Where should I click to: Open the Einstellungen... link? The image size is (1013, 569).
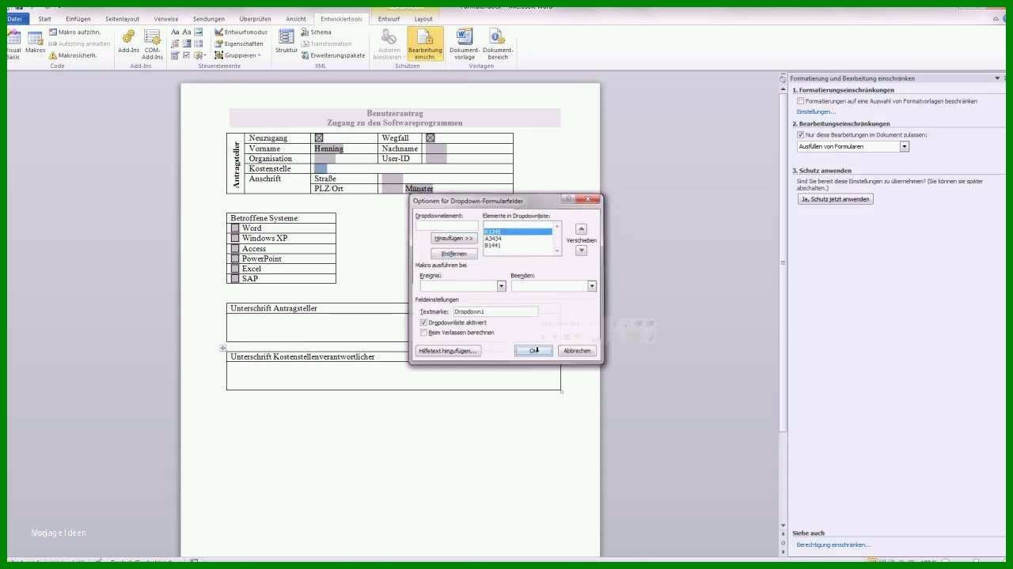point(816,111)
